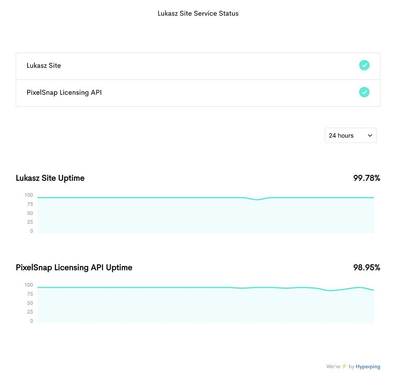Click the Lukasz Site Service Status page title

point(198,13)
